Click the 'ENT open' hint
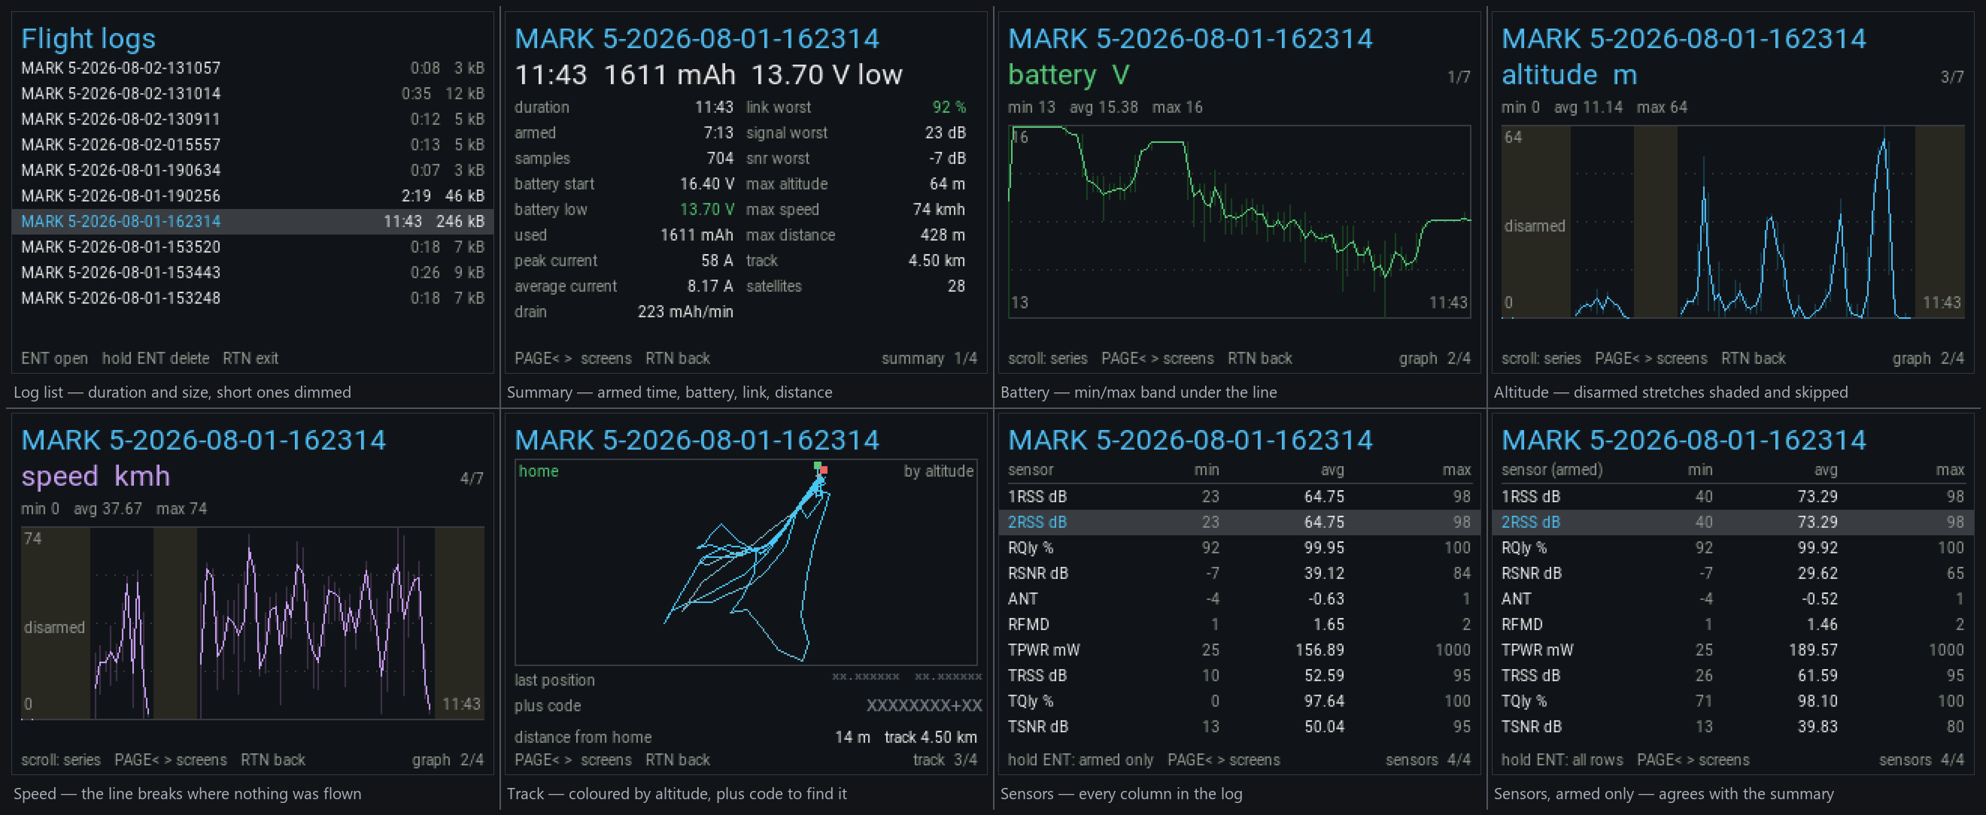This screenshot has height=815, width=1986. click(54, 358)
